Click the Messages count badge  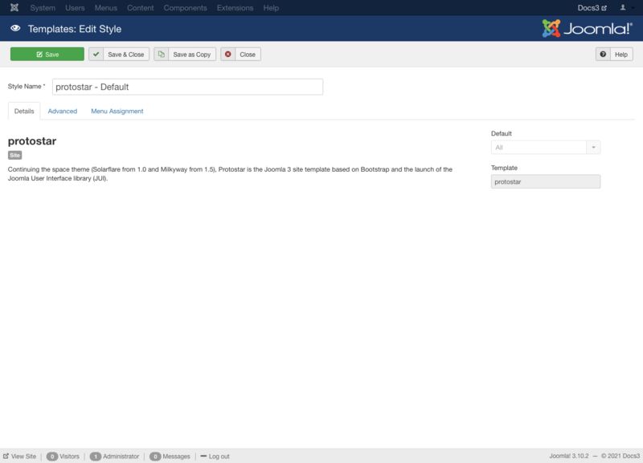pyautogui.click(x=155, y=457)
